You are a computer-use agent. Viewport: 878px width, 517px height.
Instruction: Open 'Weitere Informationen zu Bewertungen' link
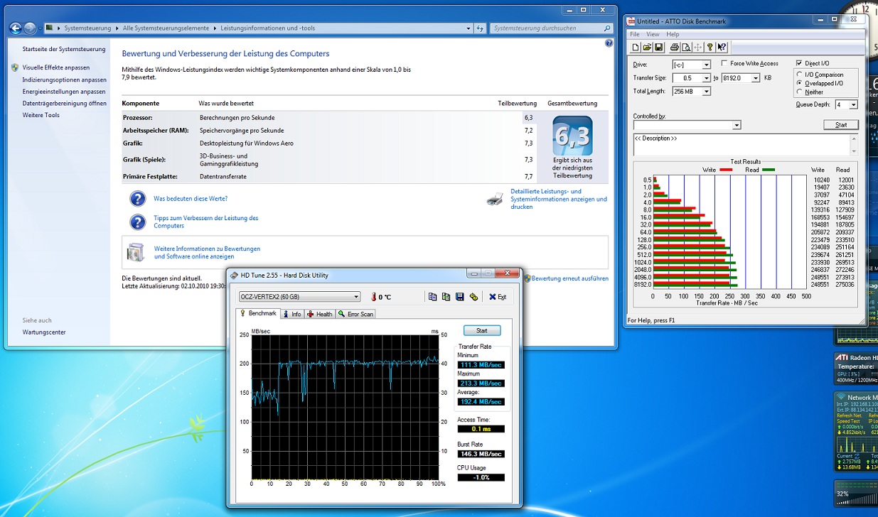207,253
